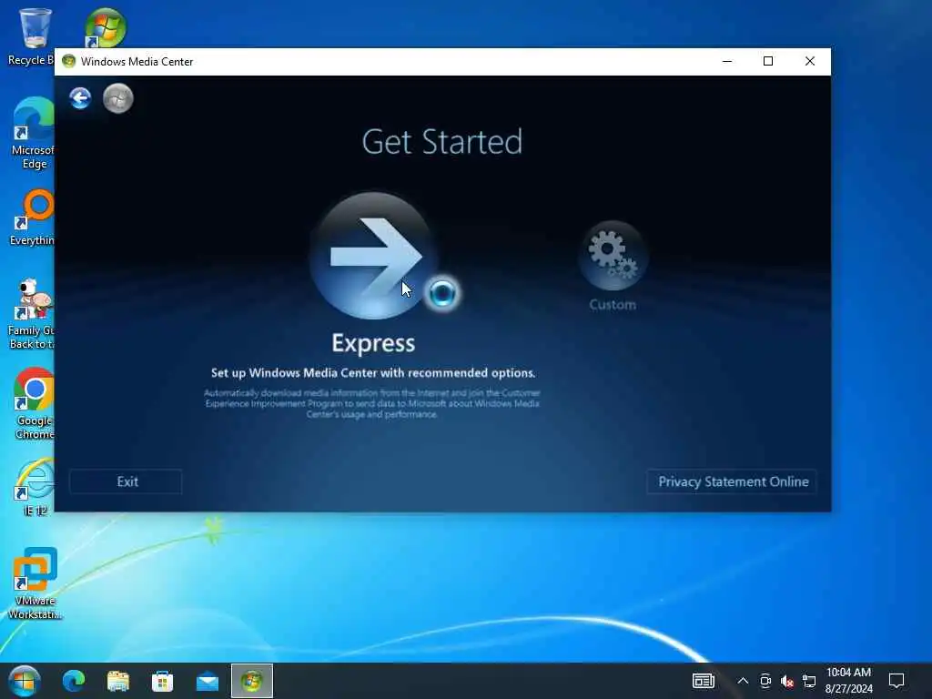Close the Windows Media Center window

pos(809,61)
